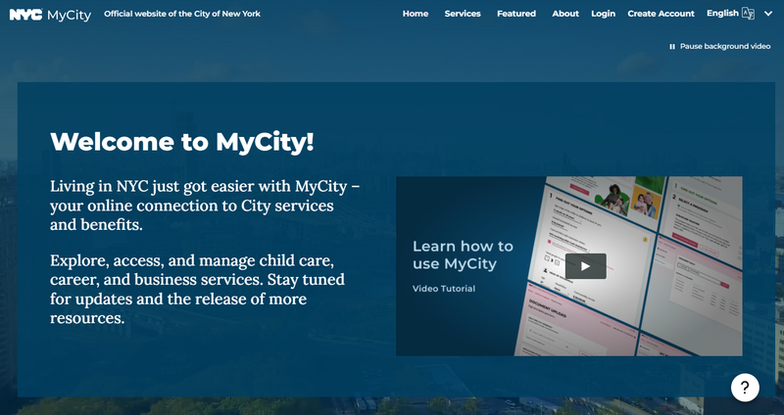
Task: Click the NYC MyCity logo
Action: (50, 15)
